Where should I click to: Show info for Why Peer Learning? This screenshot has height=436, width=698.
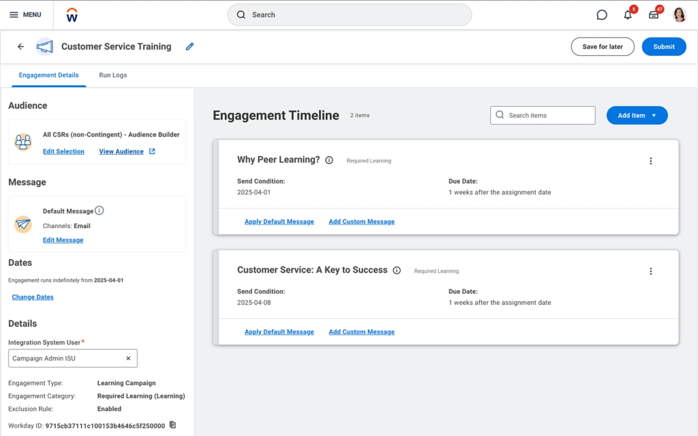pos(329,160)
